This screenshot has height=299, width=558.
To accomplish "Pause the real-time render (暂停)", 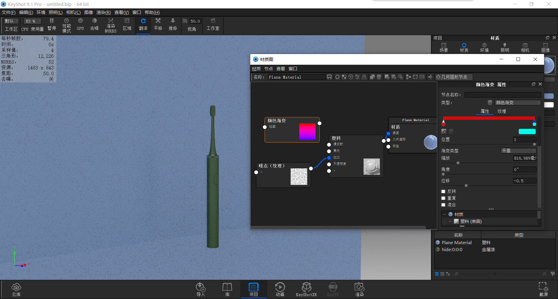I will [x=52, y=24].
